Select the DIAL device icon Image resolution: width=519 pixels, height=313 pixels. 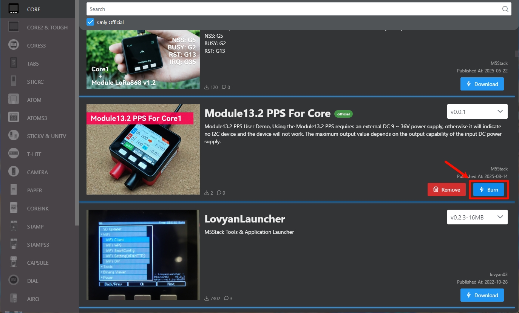[14, 281]
